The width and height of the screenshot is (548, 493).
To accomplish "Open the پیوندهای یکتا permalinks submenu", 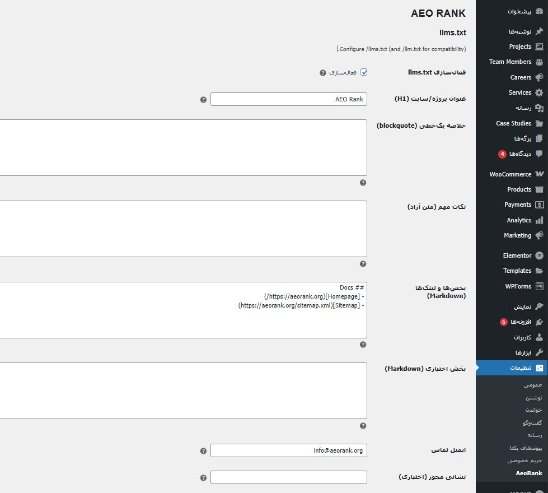I will coord(526,448).
